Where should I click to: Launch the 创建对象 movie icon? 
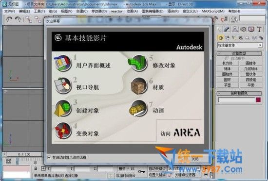pos(63,108)
